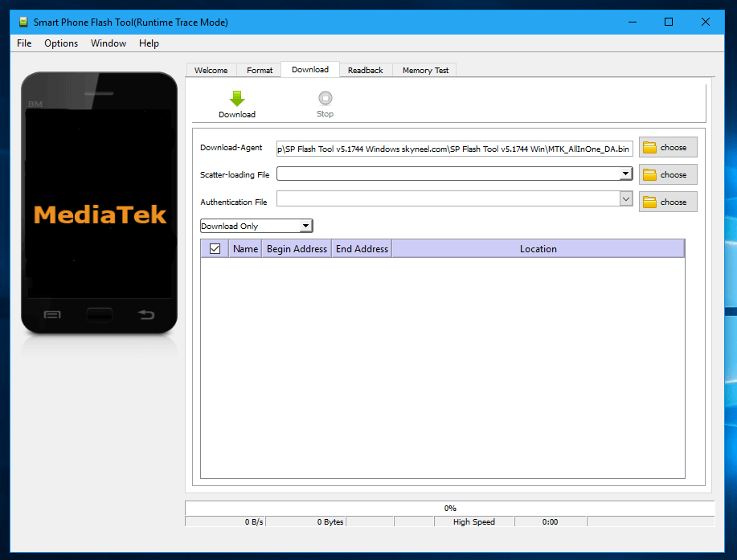Expand the Authentication File dropdown arrow
Viewport: 737px width, 560px height.
(626, 198)
